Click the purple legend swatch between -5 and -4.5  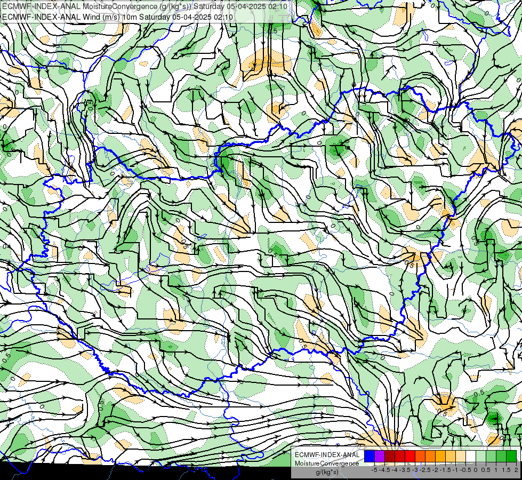pos(380,457)
